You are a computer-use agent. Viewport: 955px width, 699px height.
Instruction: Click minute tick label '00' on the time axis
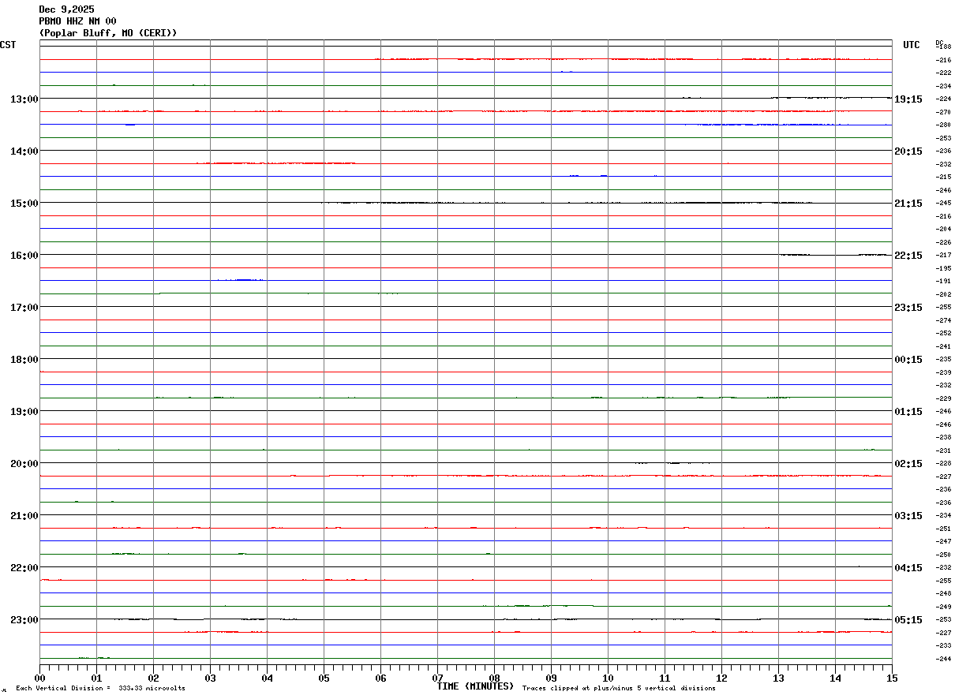pos(39,678)
